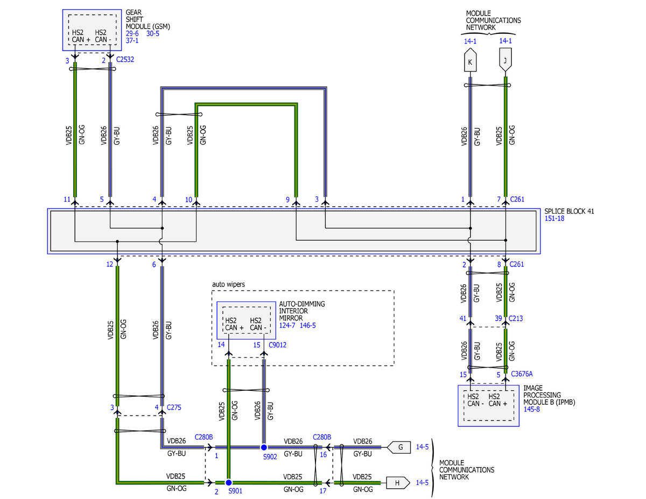This screenshot has width=646, height=499.
Task: Select the Image Processing Module B box
Action: coord(488,405)
